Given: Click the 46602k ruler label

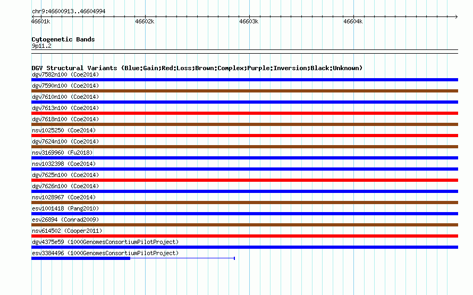Looking at the screenshot, I should tap(145, 21).
